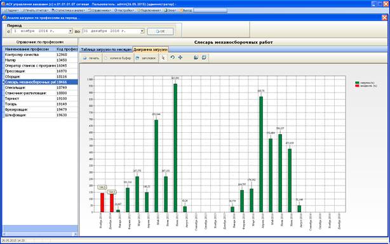Image resolution: width=390 pixels, height=244 pixels.
Task: Click the OK button for the period
Action: 161,31
